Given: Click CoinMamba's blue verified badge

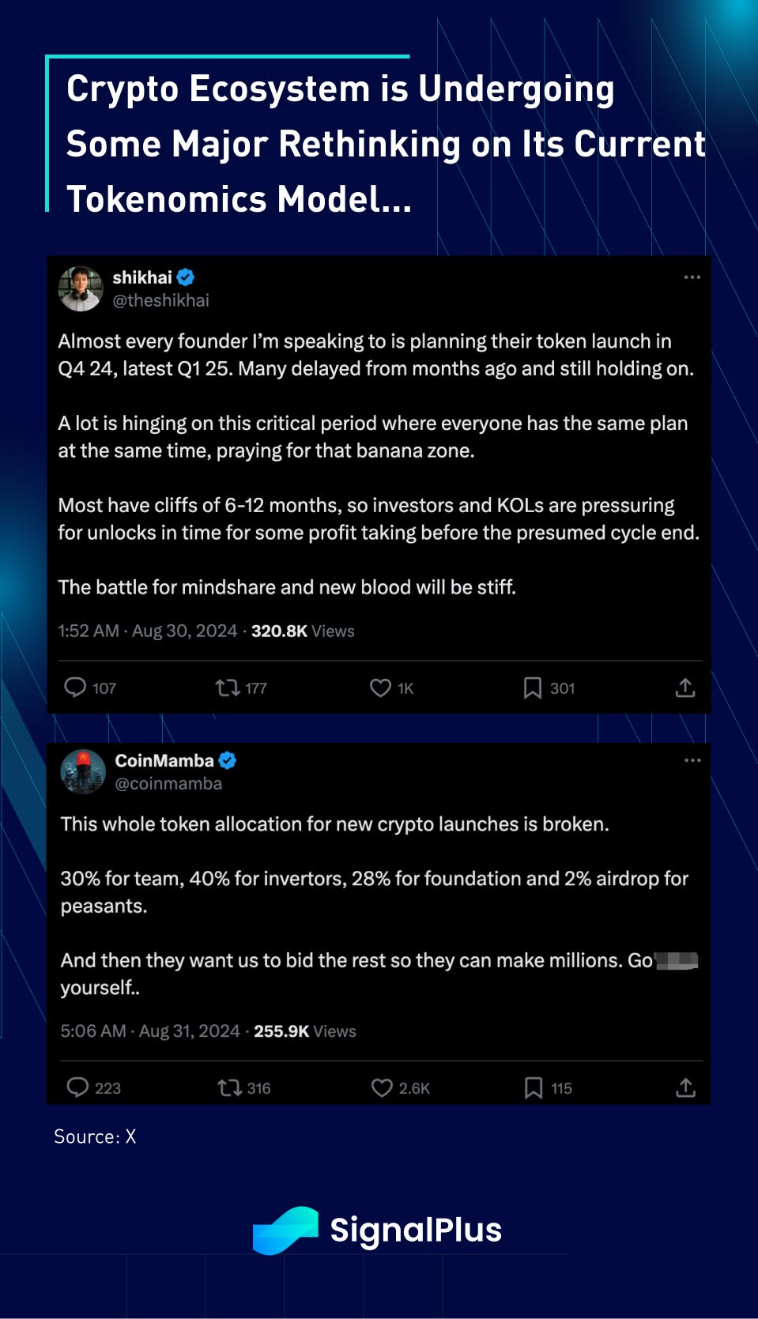Looking at the screenshot, I should 228,760.
